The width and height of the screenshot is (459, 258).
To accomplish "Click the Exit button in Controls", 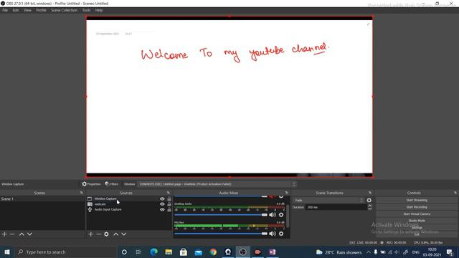I will pyautogui.click(x=417, y=234).
